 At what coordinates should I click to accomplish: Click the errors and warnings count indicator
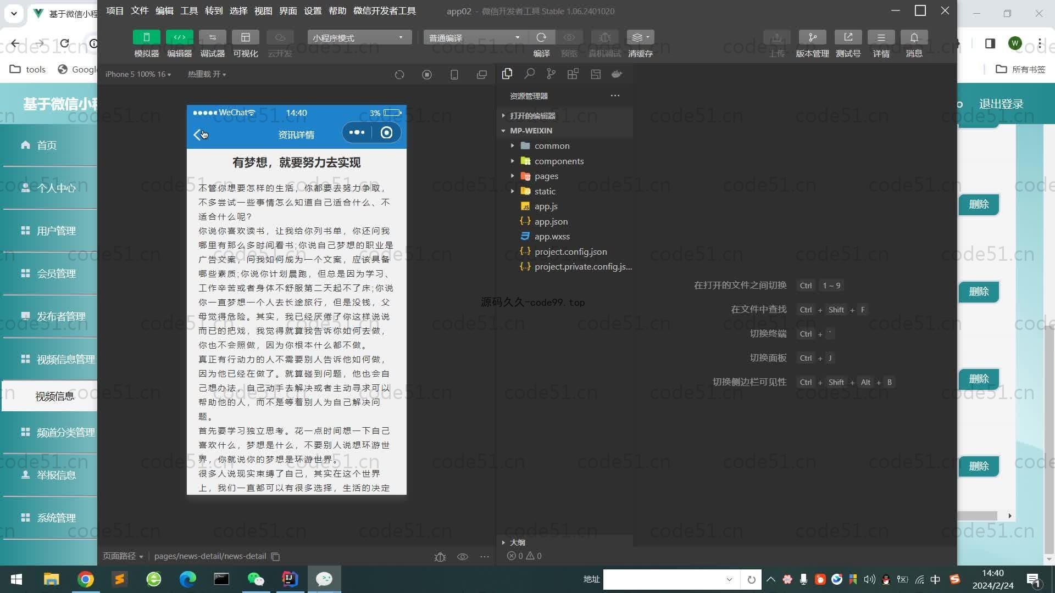[x=524, y=556]
